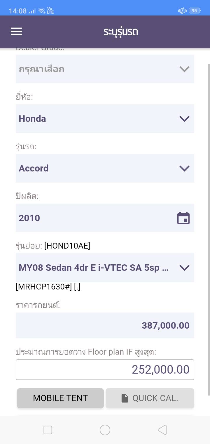Tap the vibrate mode status icon
Viewport: 210px width, 444px height.
pyautogui.click(x=182, y=11)
